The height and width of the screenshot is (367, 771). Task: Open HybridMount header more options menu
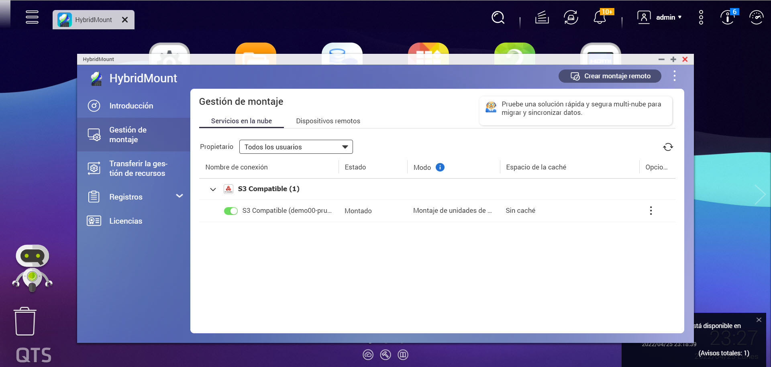(x=674, y=76)
